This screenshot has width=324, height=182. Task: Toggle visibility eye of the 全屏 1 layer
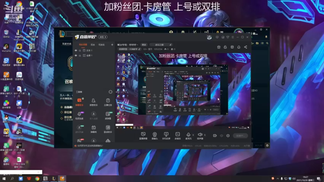[x=76, y=55]
